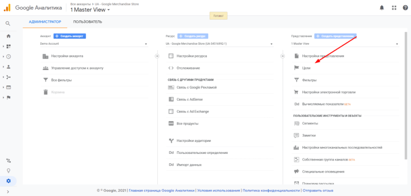The height and width of the screenshot is (196, 411).
Task: Open the Conversions flag icon in sidebar
Action: pos(8,97)
